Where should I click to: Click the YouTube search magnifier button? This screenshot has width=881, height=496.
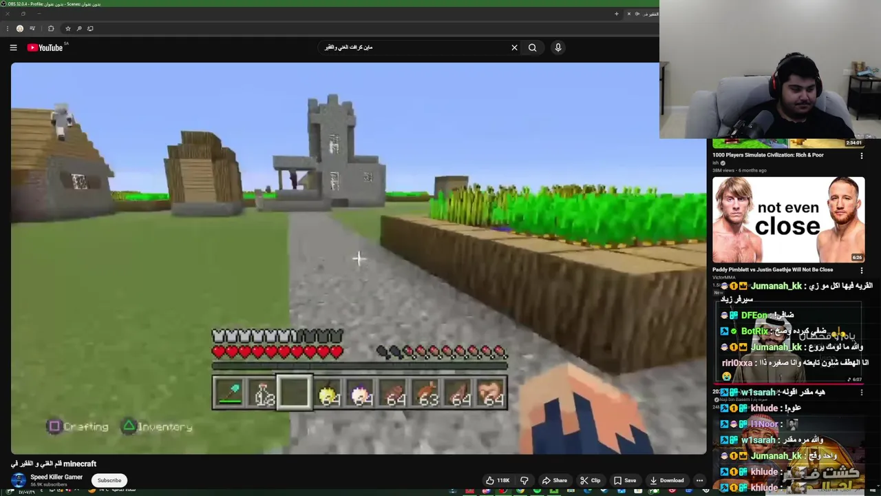[532, 48]
